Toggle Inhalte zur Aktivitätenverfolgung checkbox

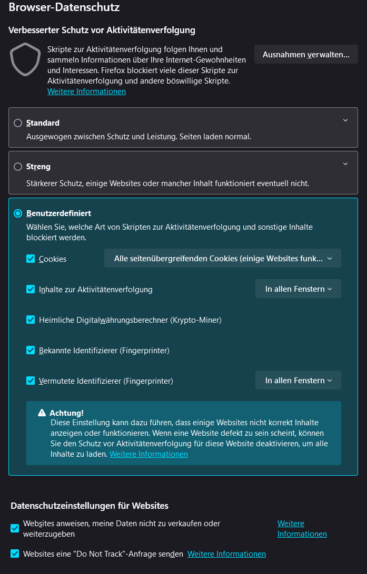[31, 289]
